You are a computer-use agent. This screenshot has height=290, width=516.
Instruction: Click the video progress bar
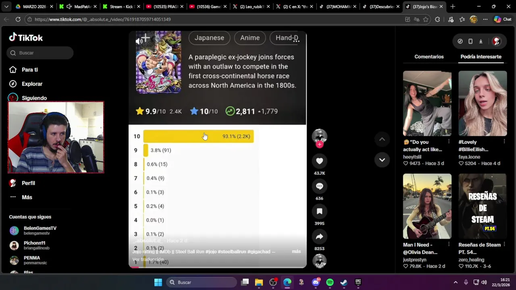217,267
